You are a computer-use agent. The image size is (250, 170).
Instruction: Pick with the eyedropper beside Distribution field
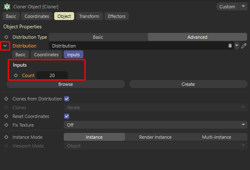[x=244, y=46]
